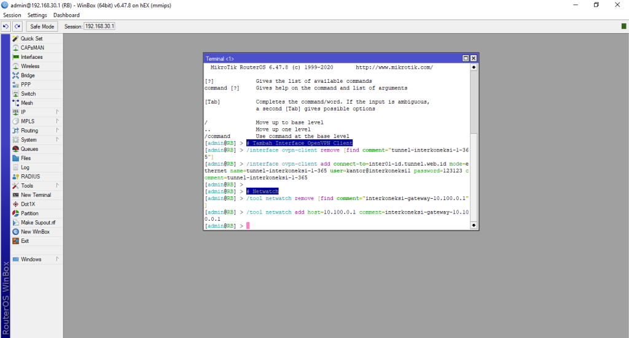
Task: Open the PPP section icon
Action: [16, 85]
